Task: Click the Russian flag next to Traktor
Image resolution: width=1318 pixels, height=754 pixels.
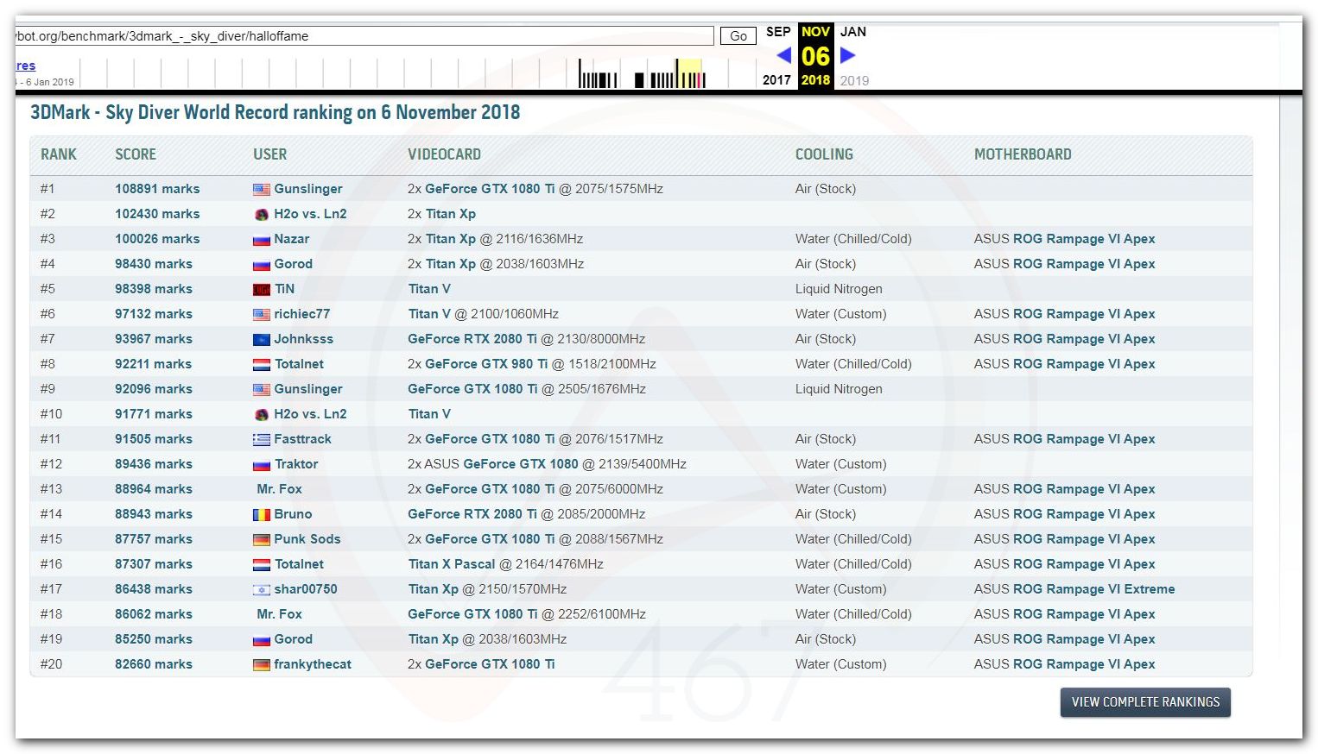Action: [x=261, y=465]
